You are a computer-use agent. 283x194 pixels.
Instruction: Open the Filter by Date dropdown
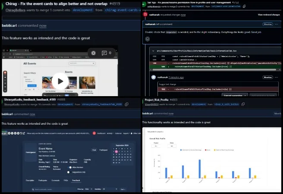point(88,189)
